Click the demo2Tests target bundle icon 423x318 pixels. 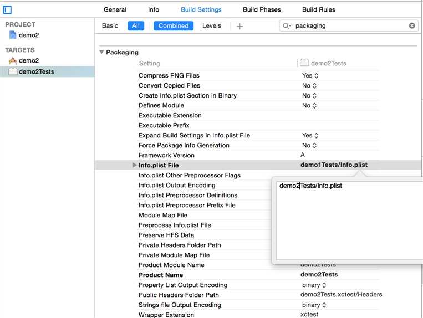tap(13, 71)
